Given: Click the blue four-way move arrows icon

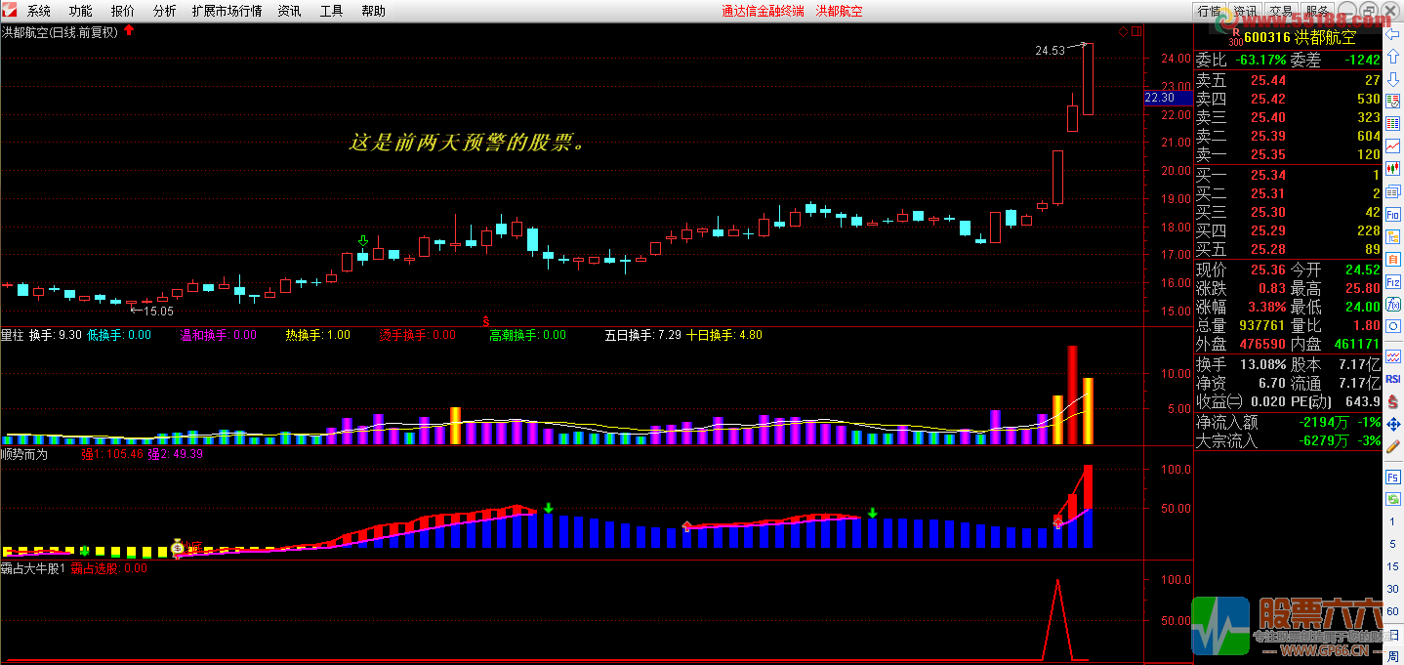Looking at the screenshot, I should pyautogui.click(x=1394, y=425).
